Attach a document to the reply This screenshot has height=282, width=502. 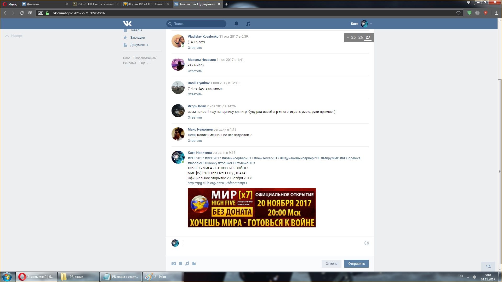(194, 263)
